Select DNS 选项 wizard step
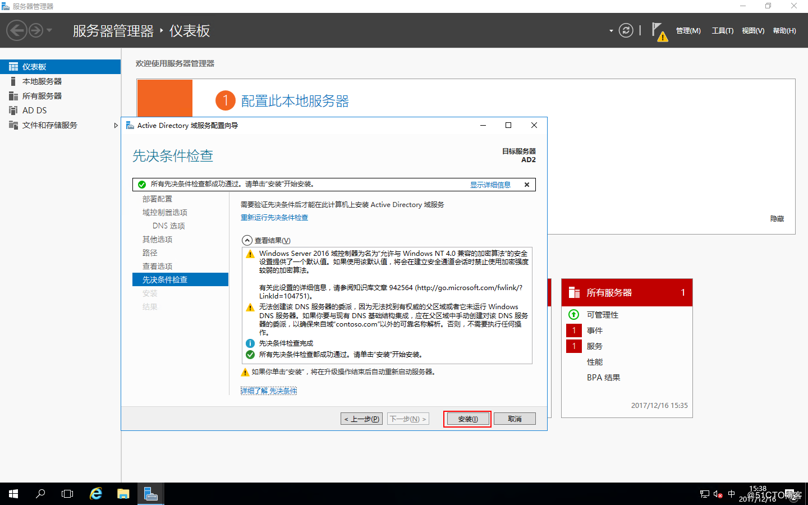Viewport: 808px width, 505px height. tap(169, 226)
